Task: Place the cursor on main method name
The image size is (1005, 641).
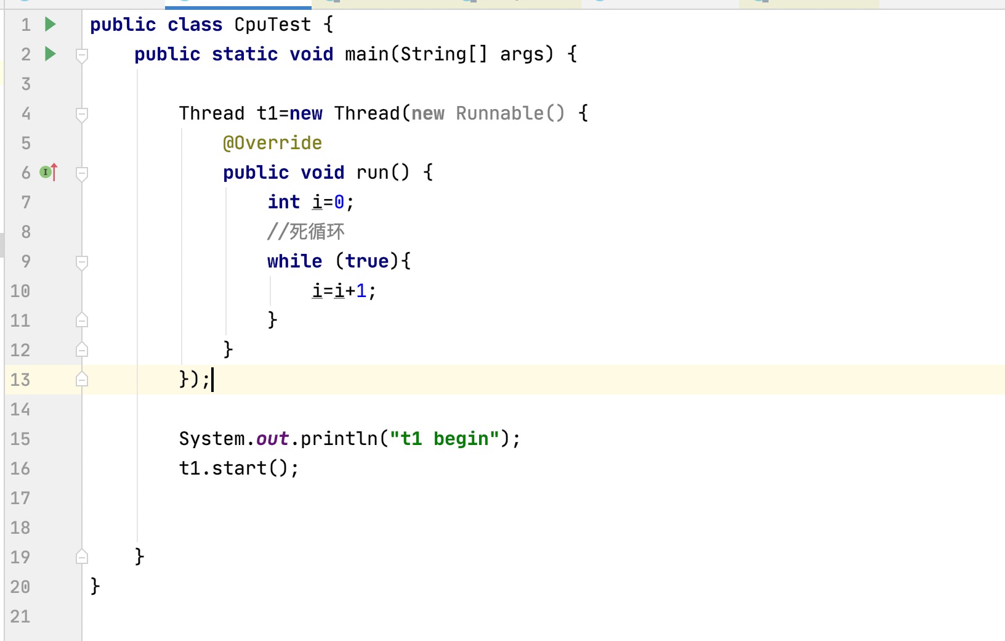Action: click(367, 54)
